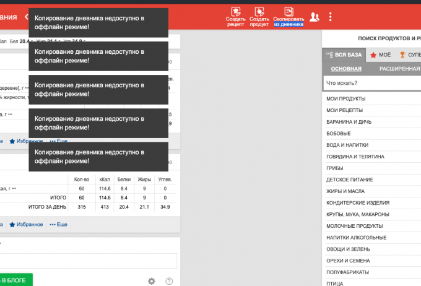Expand the Еще menu in the lower meal block
The height and width of the screenshot is (286, 421).
pos(59,224)
